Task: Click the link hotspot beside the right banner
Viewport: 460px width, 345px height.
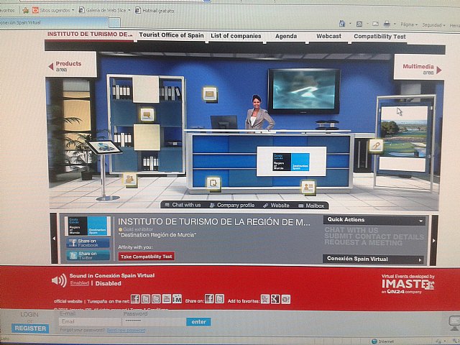Action: click(375, 145)
